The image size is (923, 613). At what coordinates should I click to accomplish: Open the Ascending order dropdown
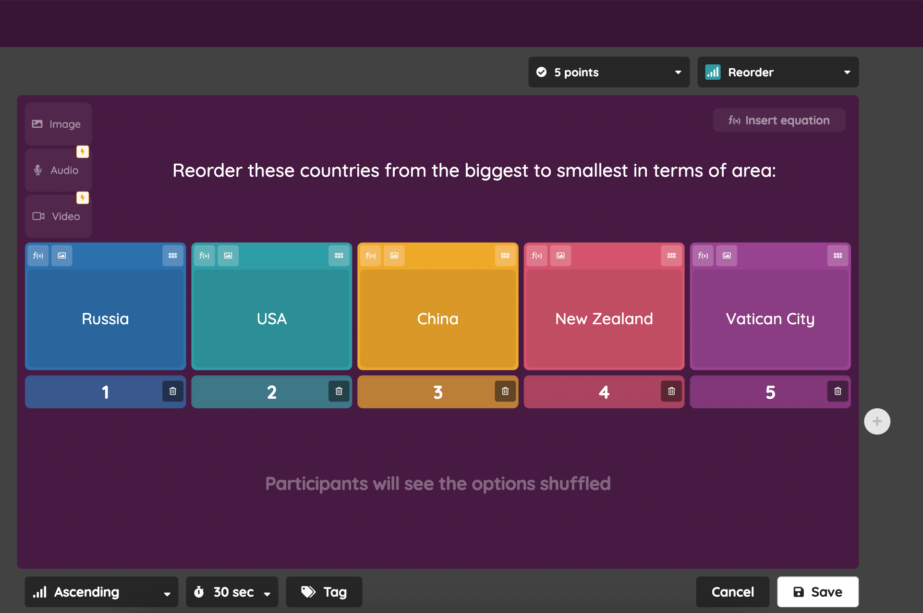101,592
